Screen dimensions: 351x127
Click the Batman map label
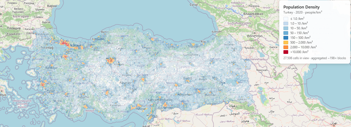pos(210,95)
